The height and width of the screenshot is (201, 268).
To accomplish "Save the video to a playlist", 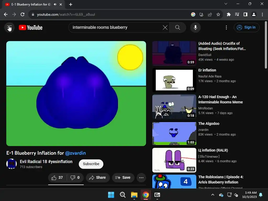I will (x=123, y=178).
